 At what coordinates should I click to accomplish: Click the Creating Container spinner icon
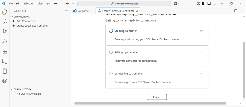click(111, 31)
